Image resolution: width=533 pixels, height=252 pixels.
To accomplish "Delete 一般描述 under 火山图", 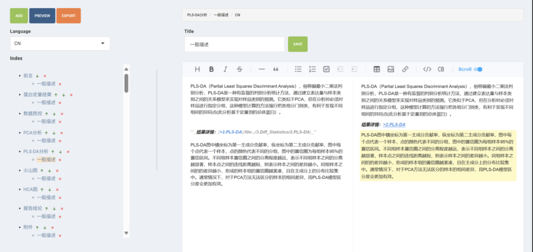I will pyautogui.click(x=60, y=179).
